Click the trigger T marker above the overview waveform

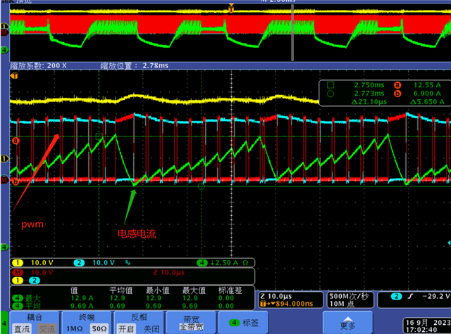(231, 8)
